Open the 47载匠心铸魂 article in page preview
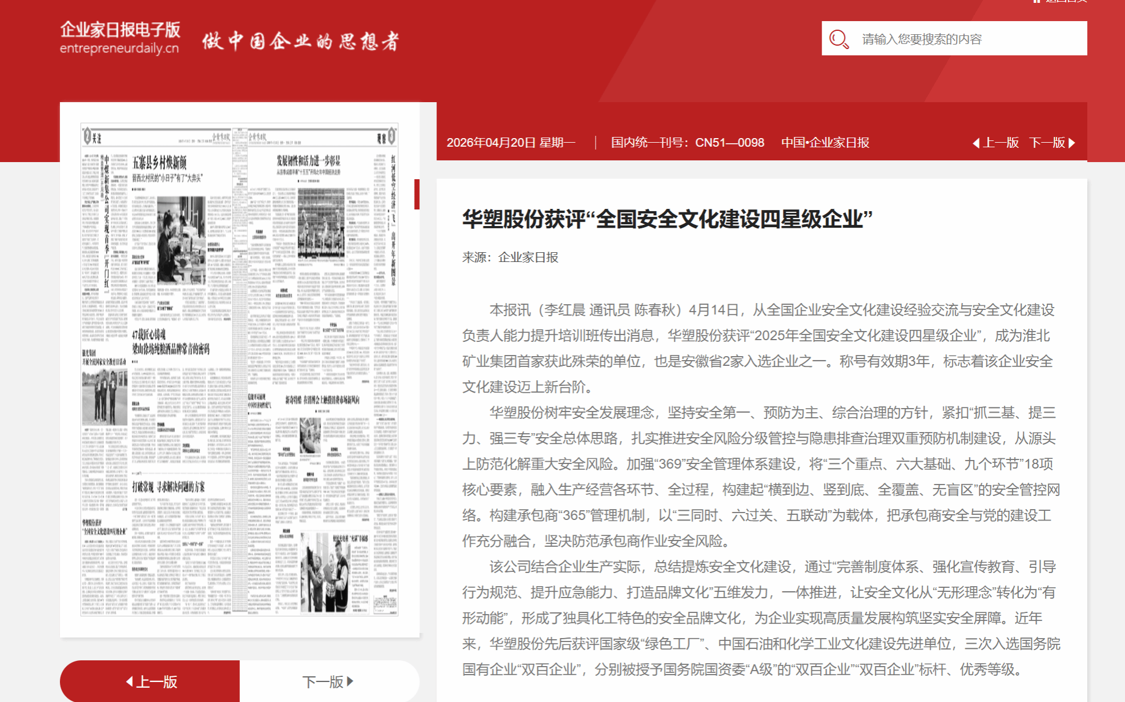Image resolution: width=1125 pixels, height=702 pixels. pyautogui.click(x=171, y=341)
